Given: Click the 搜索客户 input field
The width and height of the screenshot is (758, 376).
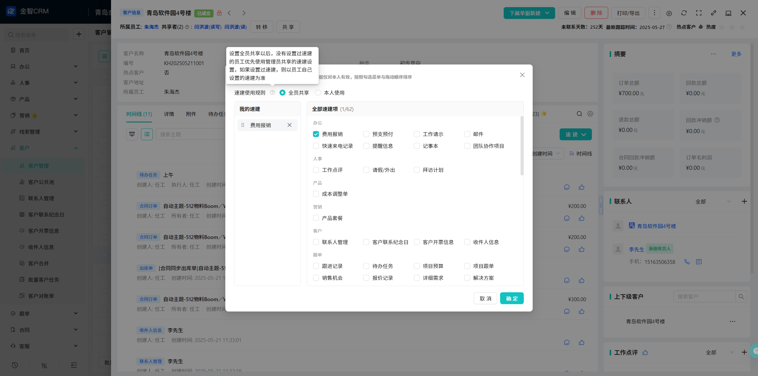Looking at the screenshot, I should click(x=704, y=296).
